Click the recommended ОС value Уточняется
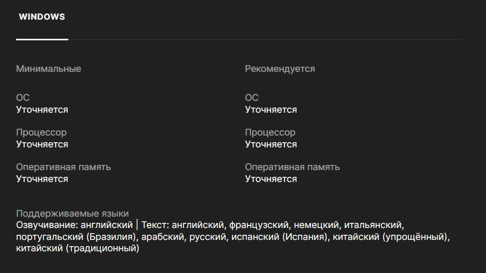 tap(271, 110)
